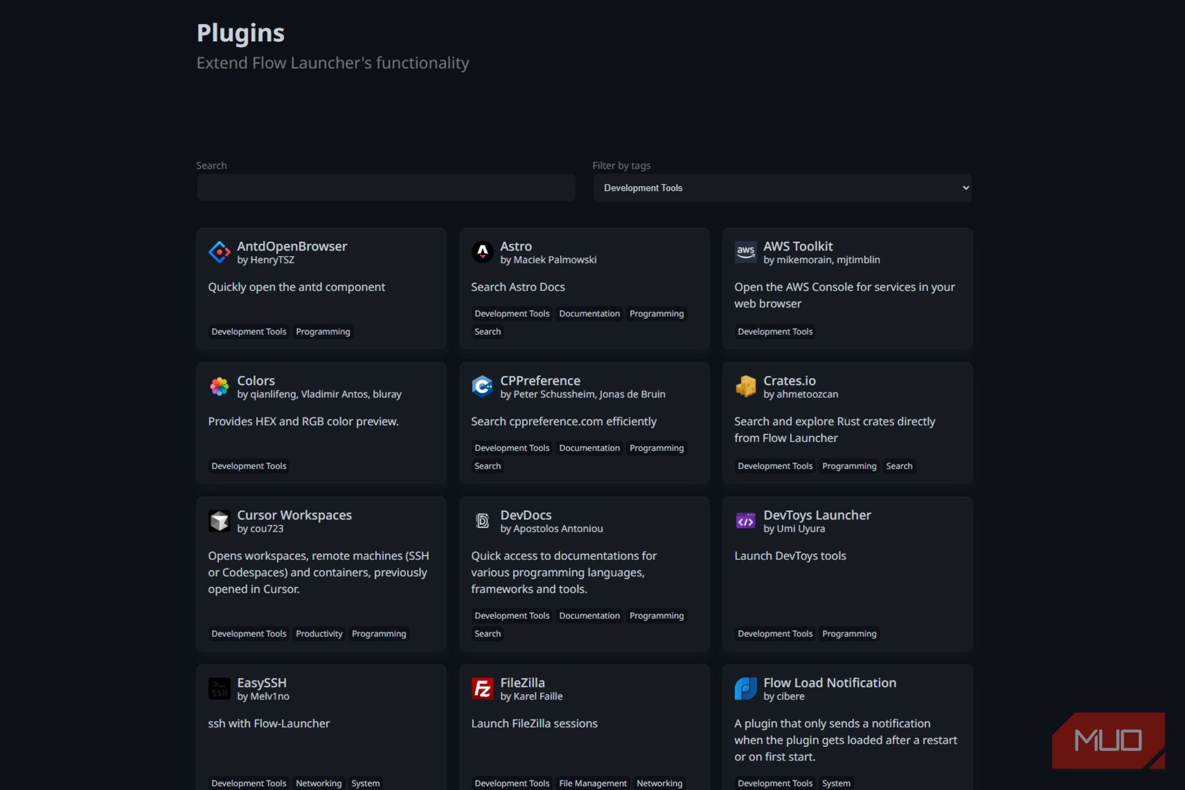
Task: Click author text 'by Maciek Palmowski'
Action: click(x=548, y=260)
